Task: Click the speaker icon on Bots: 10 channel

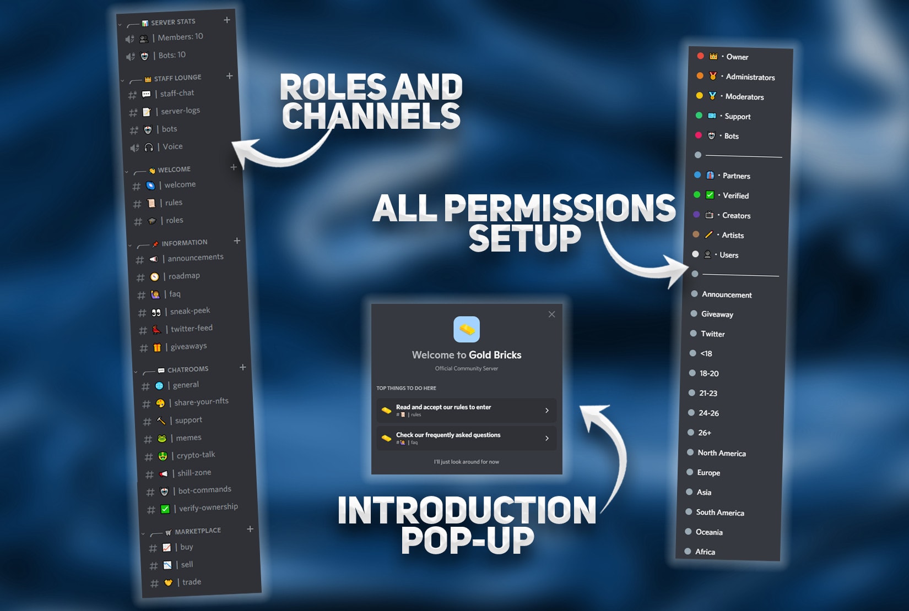Action: coord(129,55)
